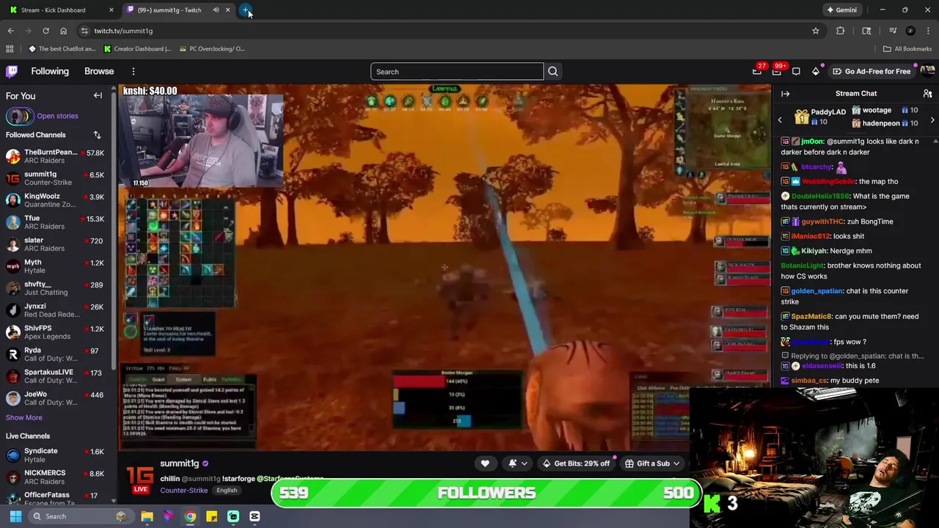Open the Browse tab
Screen dimensions: 939x528
[99, 71]
